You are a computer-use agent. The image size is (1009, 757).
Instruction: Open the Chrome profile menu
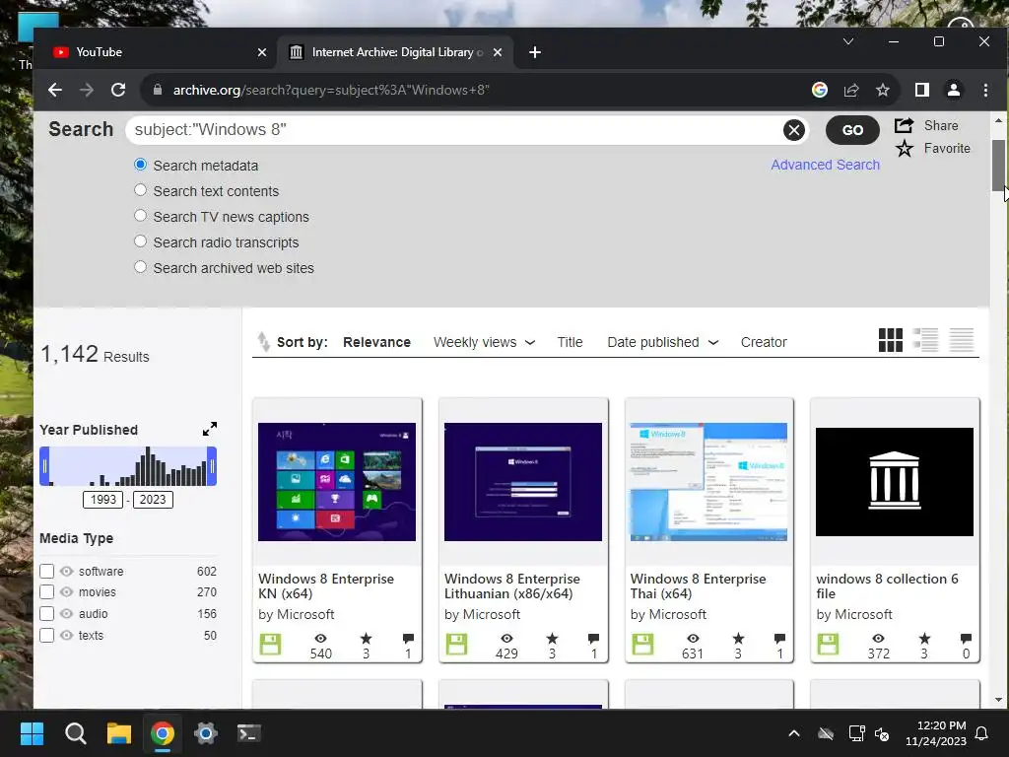[954, 90]
